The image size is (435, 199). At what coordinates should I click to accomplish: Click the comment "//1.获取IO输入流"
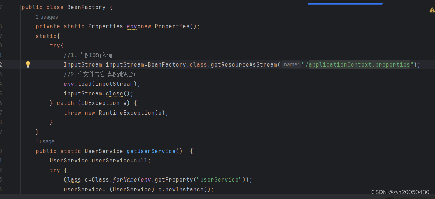pyautogui.click(x=88, y=55)
